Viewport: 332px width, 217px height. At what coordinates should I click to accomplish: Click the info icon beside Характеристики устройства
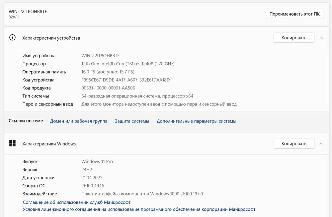(13, 38)
